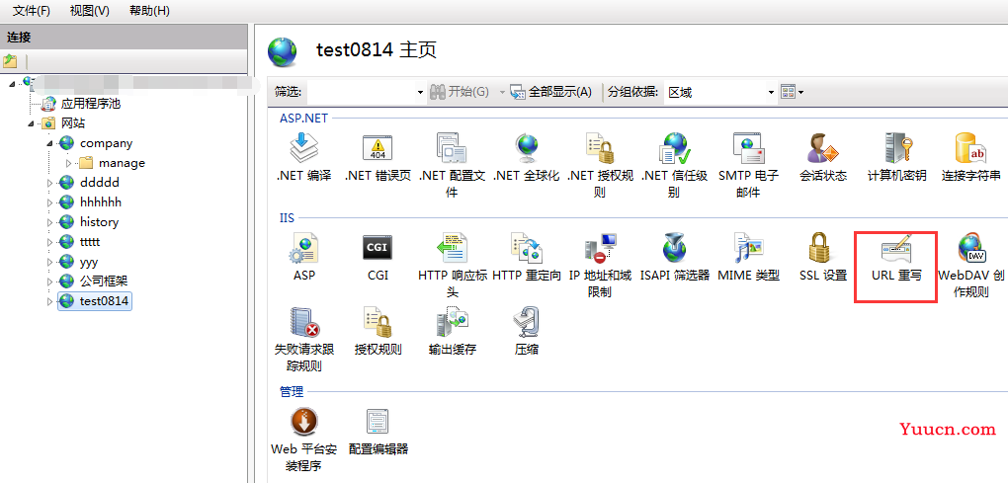
Task: Collapse the company site node
Action: point(50,144)
